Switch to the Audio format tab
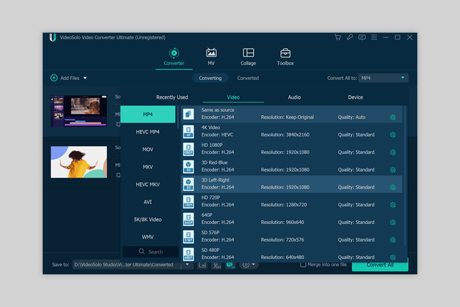 click(x=294, y=97)
